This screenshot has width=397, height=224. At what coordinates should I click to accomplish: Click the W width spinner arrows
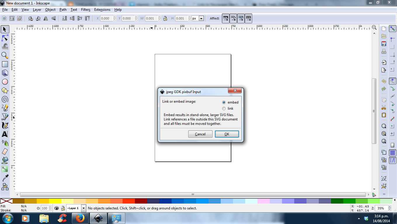pyautogui.click(x=160, y=18)
